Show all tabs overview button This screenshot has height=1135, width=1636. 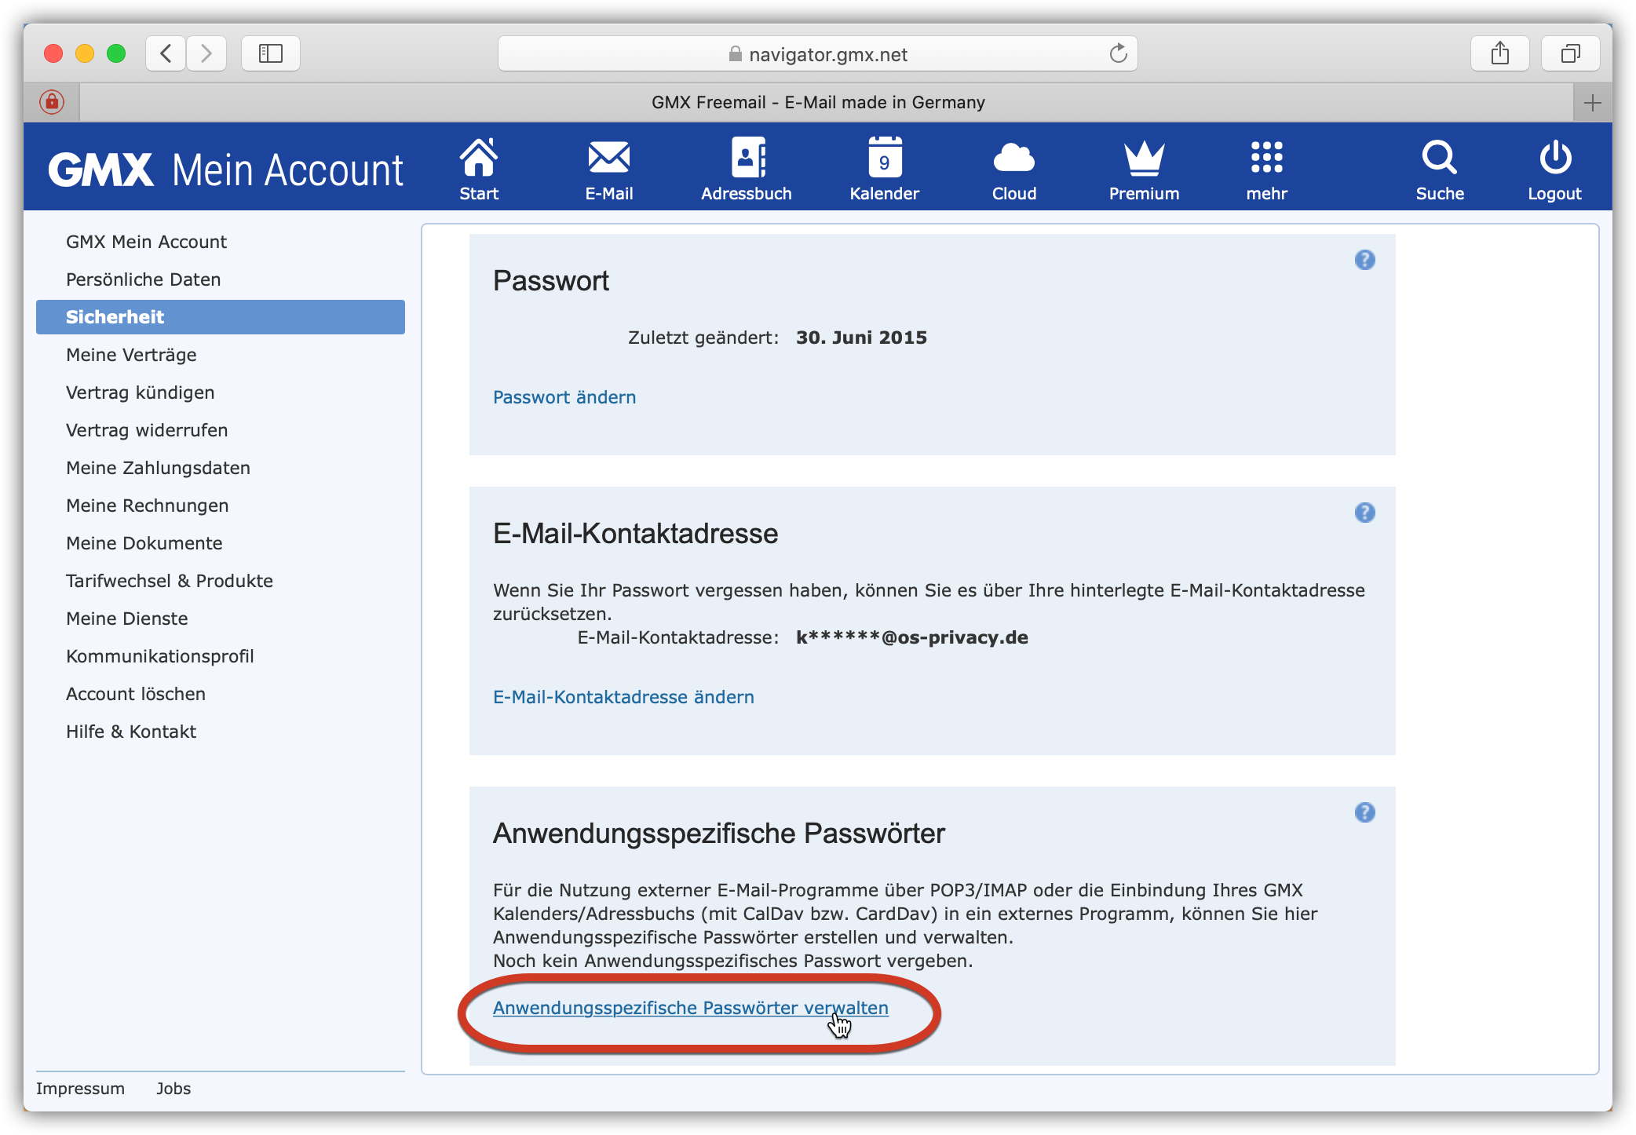click(1570, 53)
